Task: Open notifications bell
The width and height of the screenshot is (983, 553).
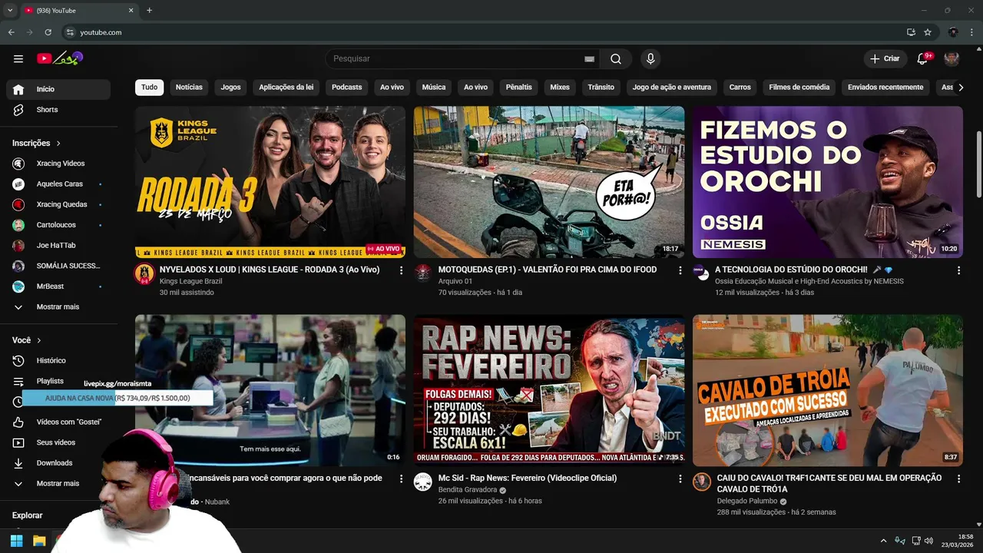Action: pos(923,58)
